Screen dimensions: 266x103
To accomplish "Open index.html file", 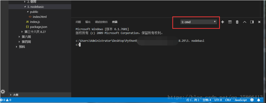I will pos(40,17).
